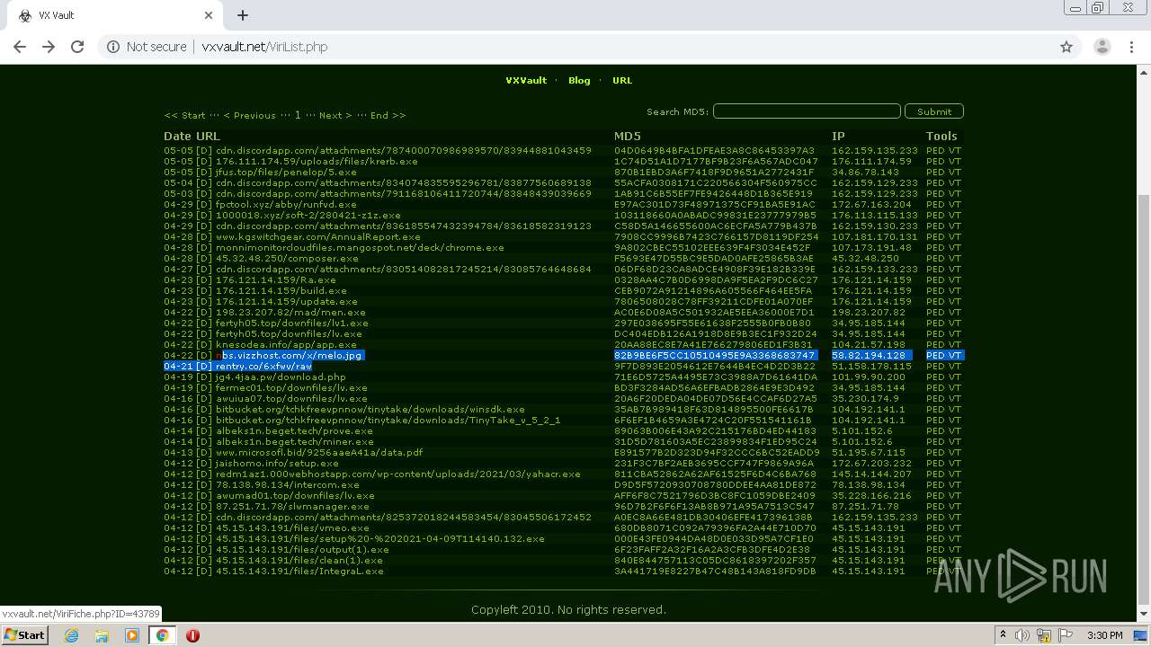Open File Explorer from the taskbar
Image resolution: width=1151 pixels, height=647 pixels.
(102, 635)
